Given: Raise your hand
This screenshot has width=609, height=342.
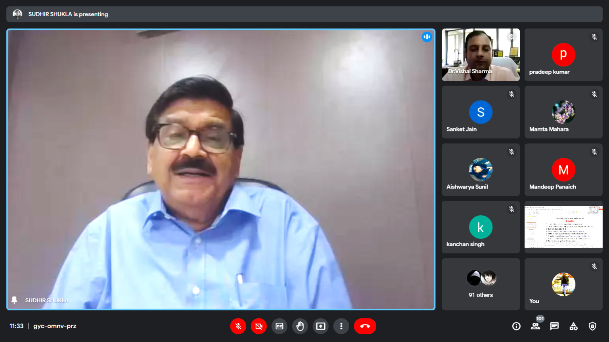Looking at the screenshot, I should point(300,326).
